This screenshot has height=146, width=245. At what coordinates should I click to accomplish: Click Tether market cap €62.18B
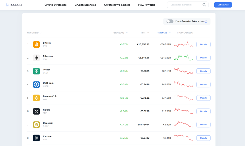coord(166,71)
